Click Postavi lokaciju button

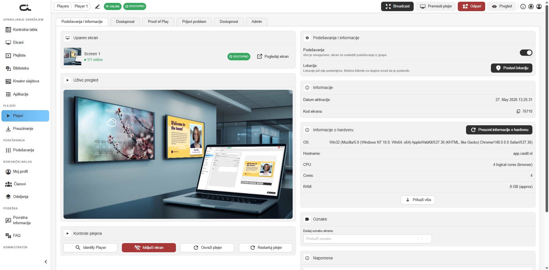[x=512, y=68]
